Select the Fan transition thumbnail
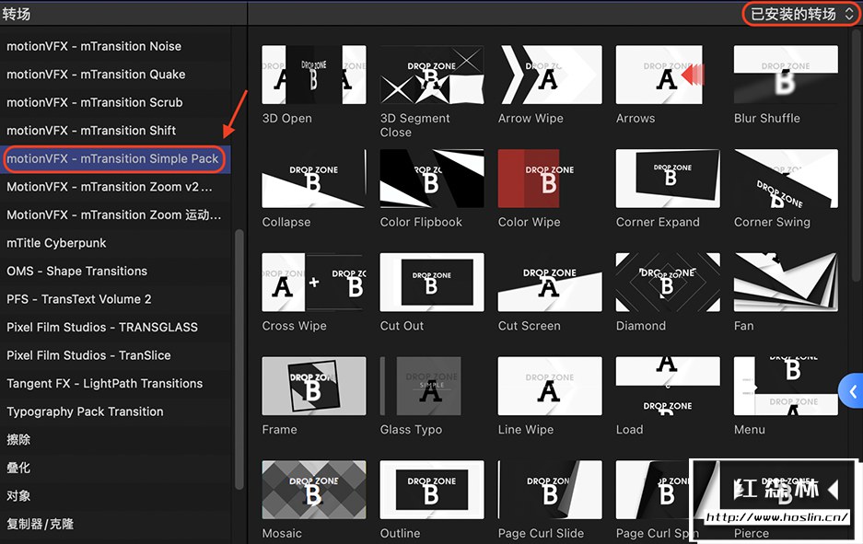 [x=786, y=283]
